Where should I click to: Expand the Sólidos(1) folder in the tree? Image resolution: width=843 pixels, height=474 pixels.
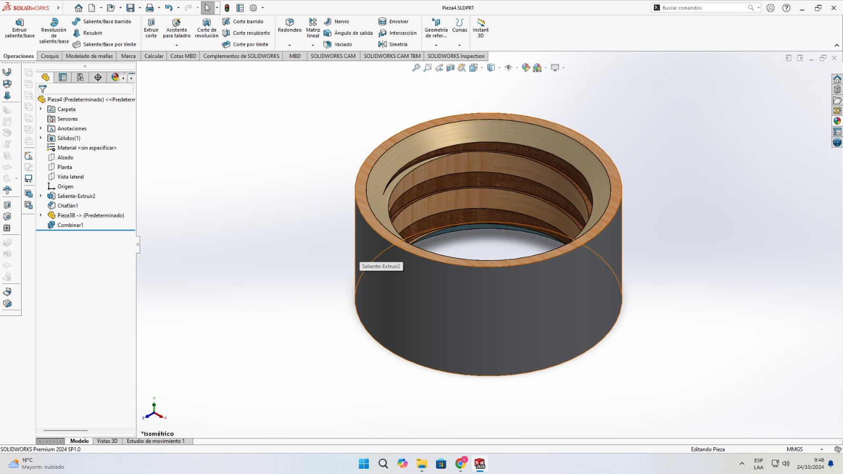(x=41, y=138)
